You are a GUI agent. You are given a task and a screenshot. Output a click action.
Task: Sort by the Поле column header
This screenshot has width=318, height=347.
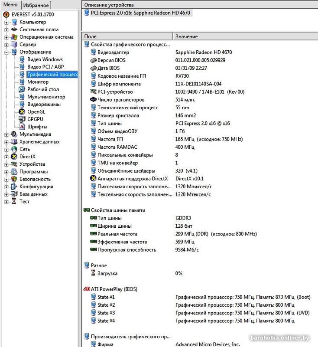click(x=127, y=36)
